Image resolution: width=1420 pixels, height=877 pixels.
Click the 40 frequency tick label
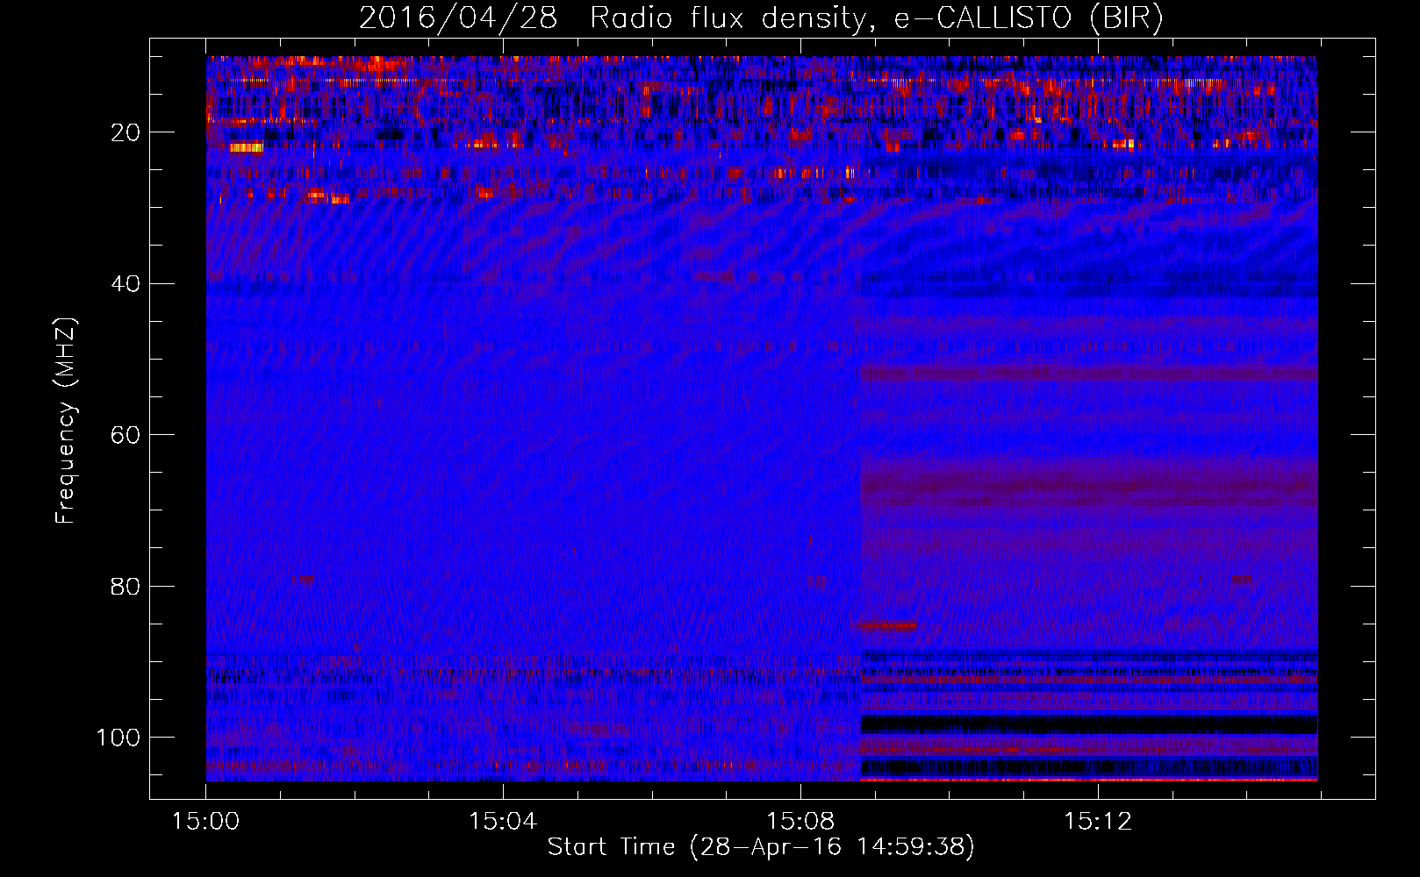tap(126, 284)
